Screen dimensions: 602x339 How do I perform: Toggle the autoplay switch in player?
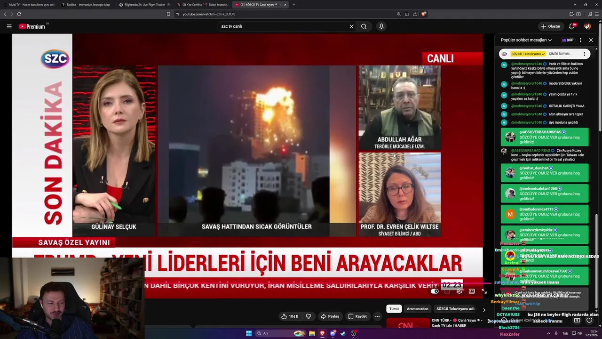coord(435,291)
